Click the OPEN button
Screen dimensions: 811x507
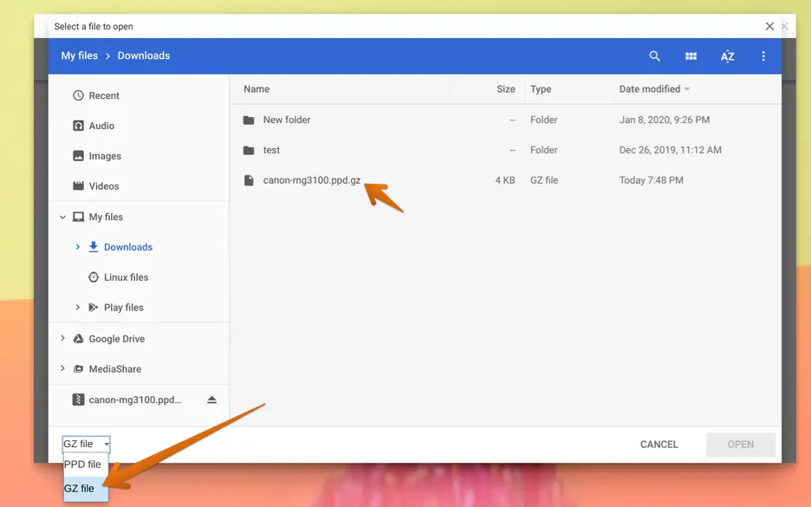click(741, 445)
